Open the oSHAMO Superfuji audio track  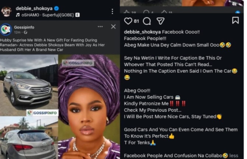click(45, 15)
